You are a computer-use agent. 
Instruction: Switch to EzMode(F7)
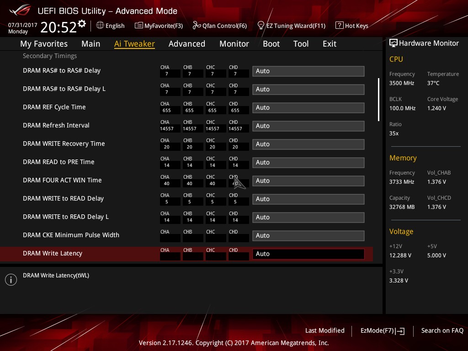[382, 331]
